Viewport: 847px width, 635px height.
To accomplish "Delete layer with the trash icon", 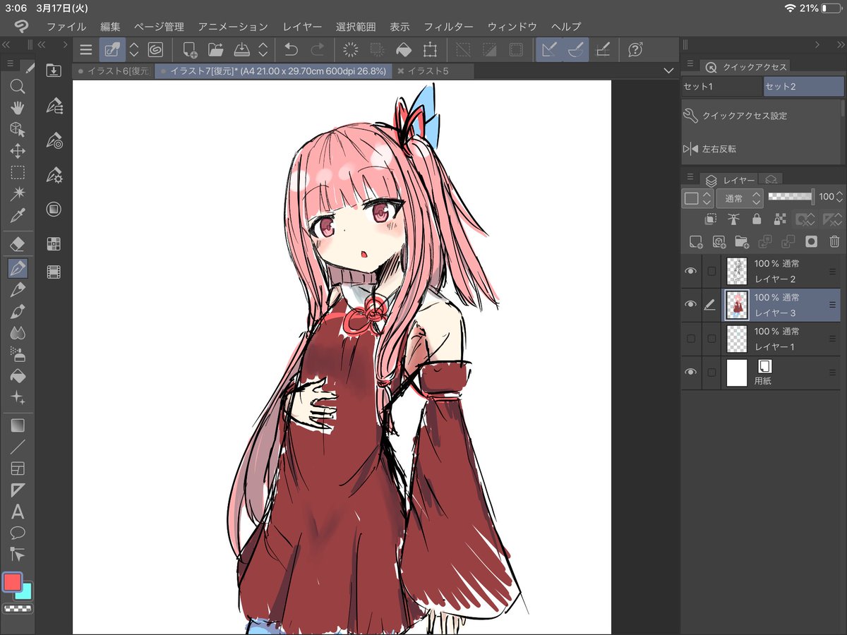I will point(834,242).
